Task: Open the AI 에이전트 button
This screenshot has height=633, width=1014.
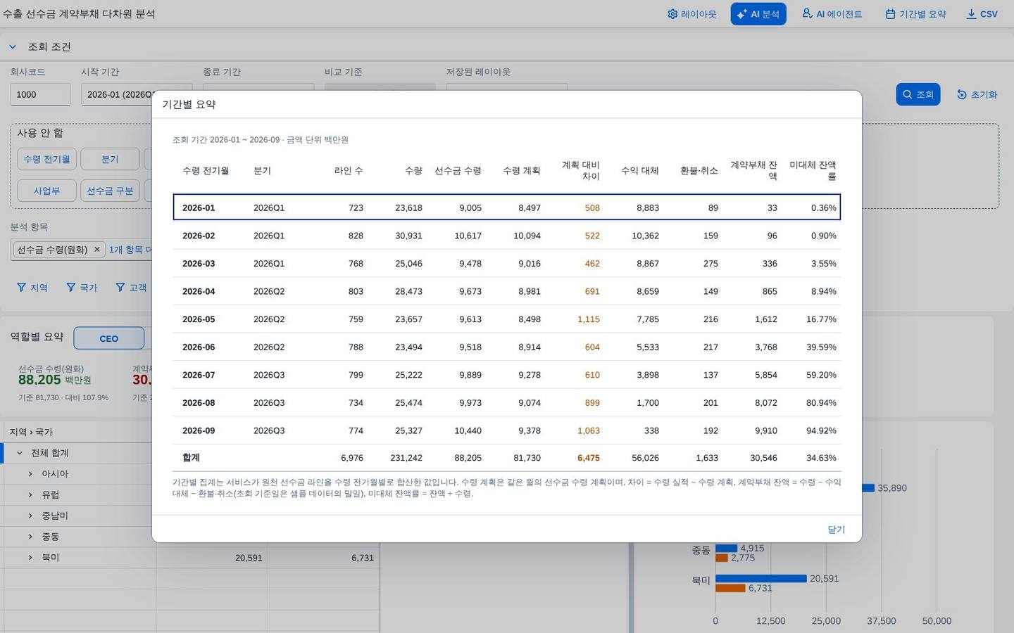Action: click(832, 14)
